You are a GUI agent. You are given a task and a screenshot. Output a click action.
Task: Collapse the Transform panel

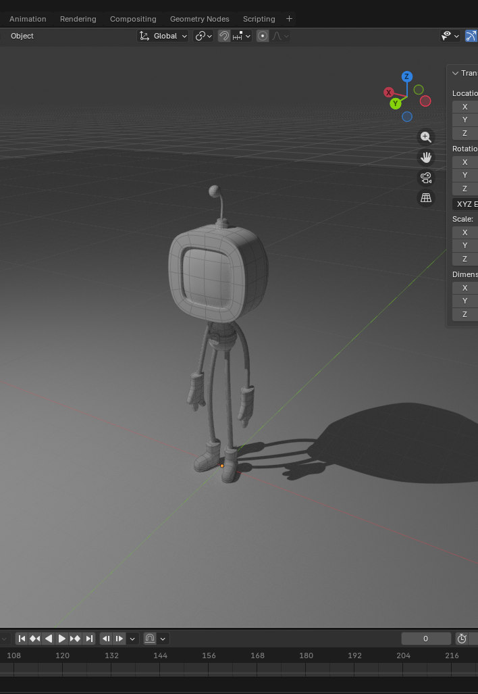(456, 73)
